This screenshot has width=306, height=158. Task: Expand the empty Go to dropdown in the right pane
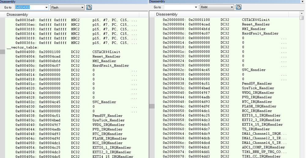(x=196, y=7)
